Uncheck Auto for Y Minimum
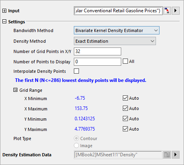Screen dimensions: 184x165 tap(125, 119)
